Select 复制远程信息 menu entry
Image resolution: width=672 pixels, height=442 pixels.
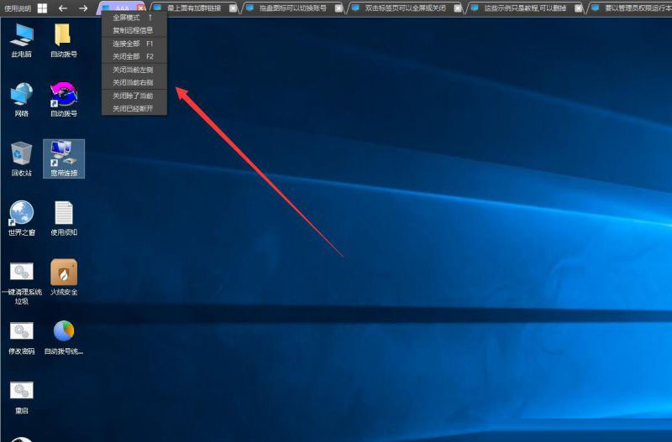point(133,30)
